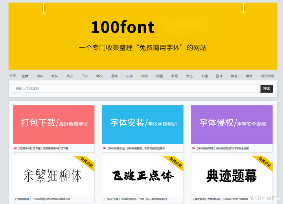Open the 免费字体打包下载 caption link

coord(43,148)
